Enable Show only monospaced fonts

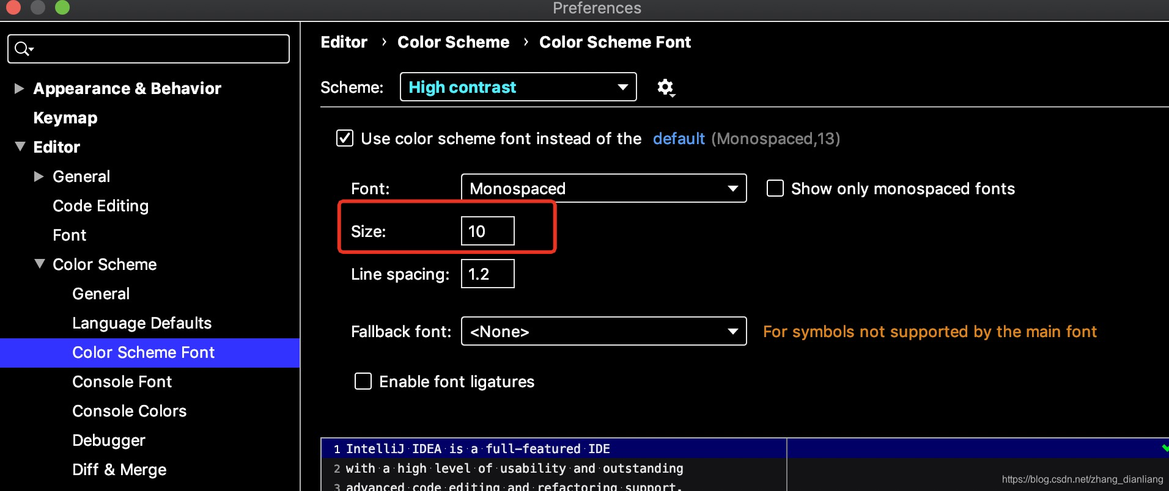point(775,188)
